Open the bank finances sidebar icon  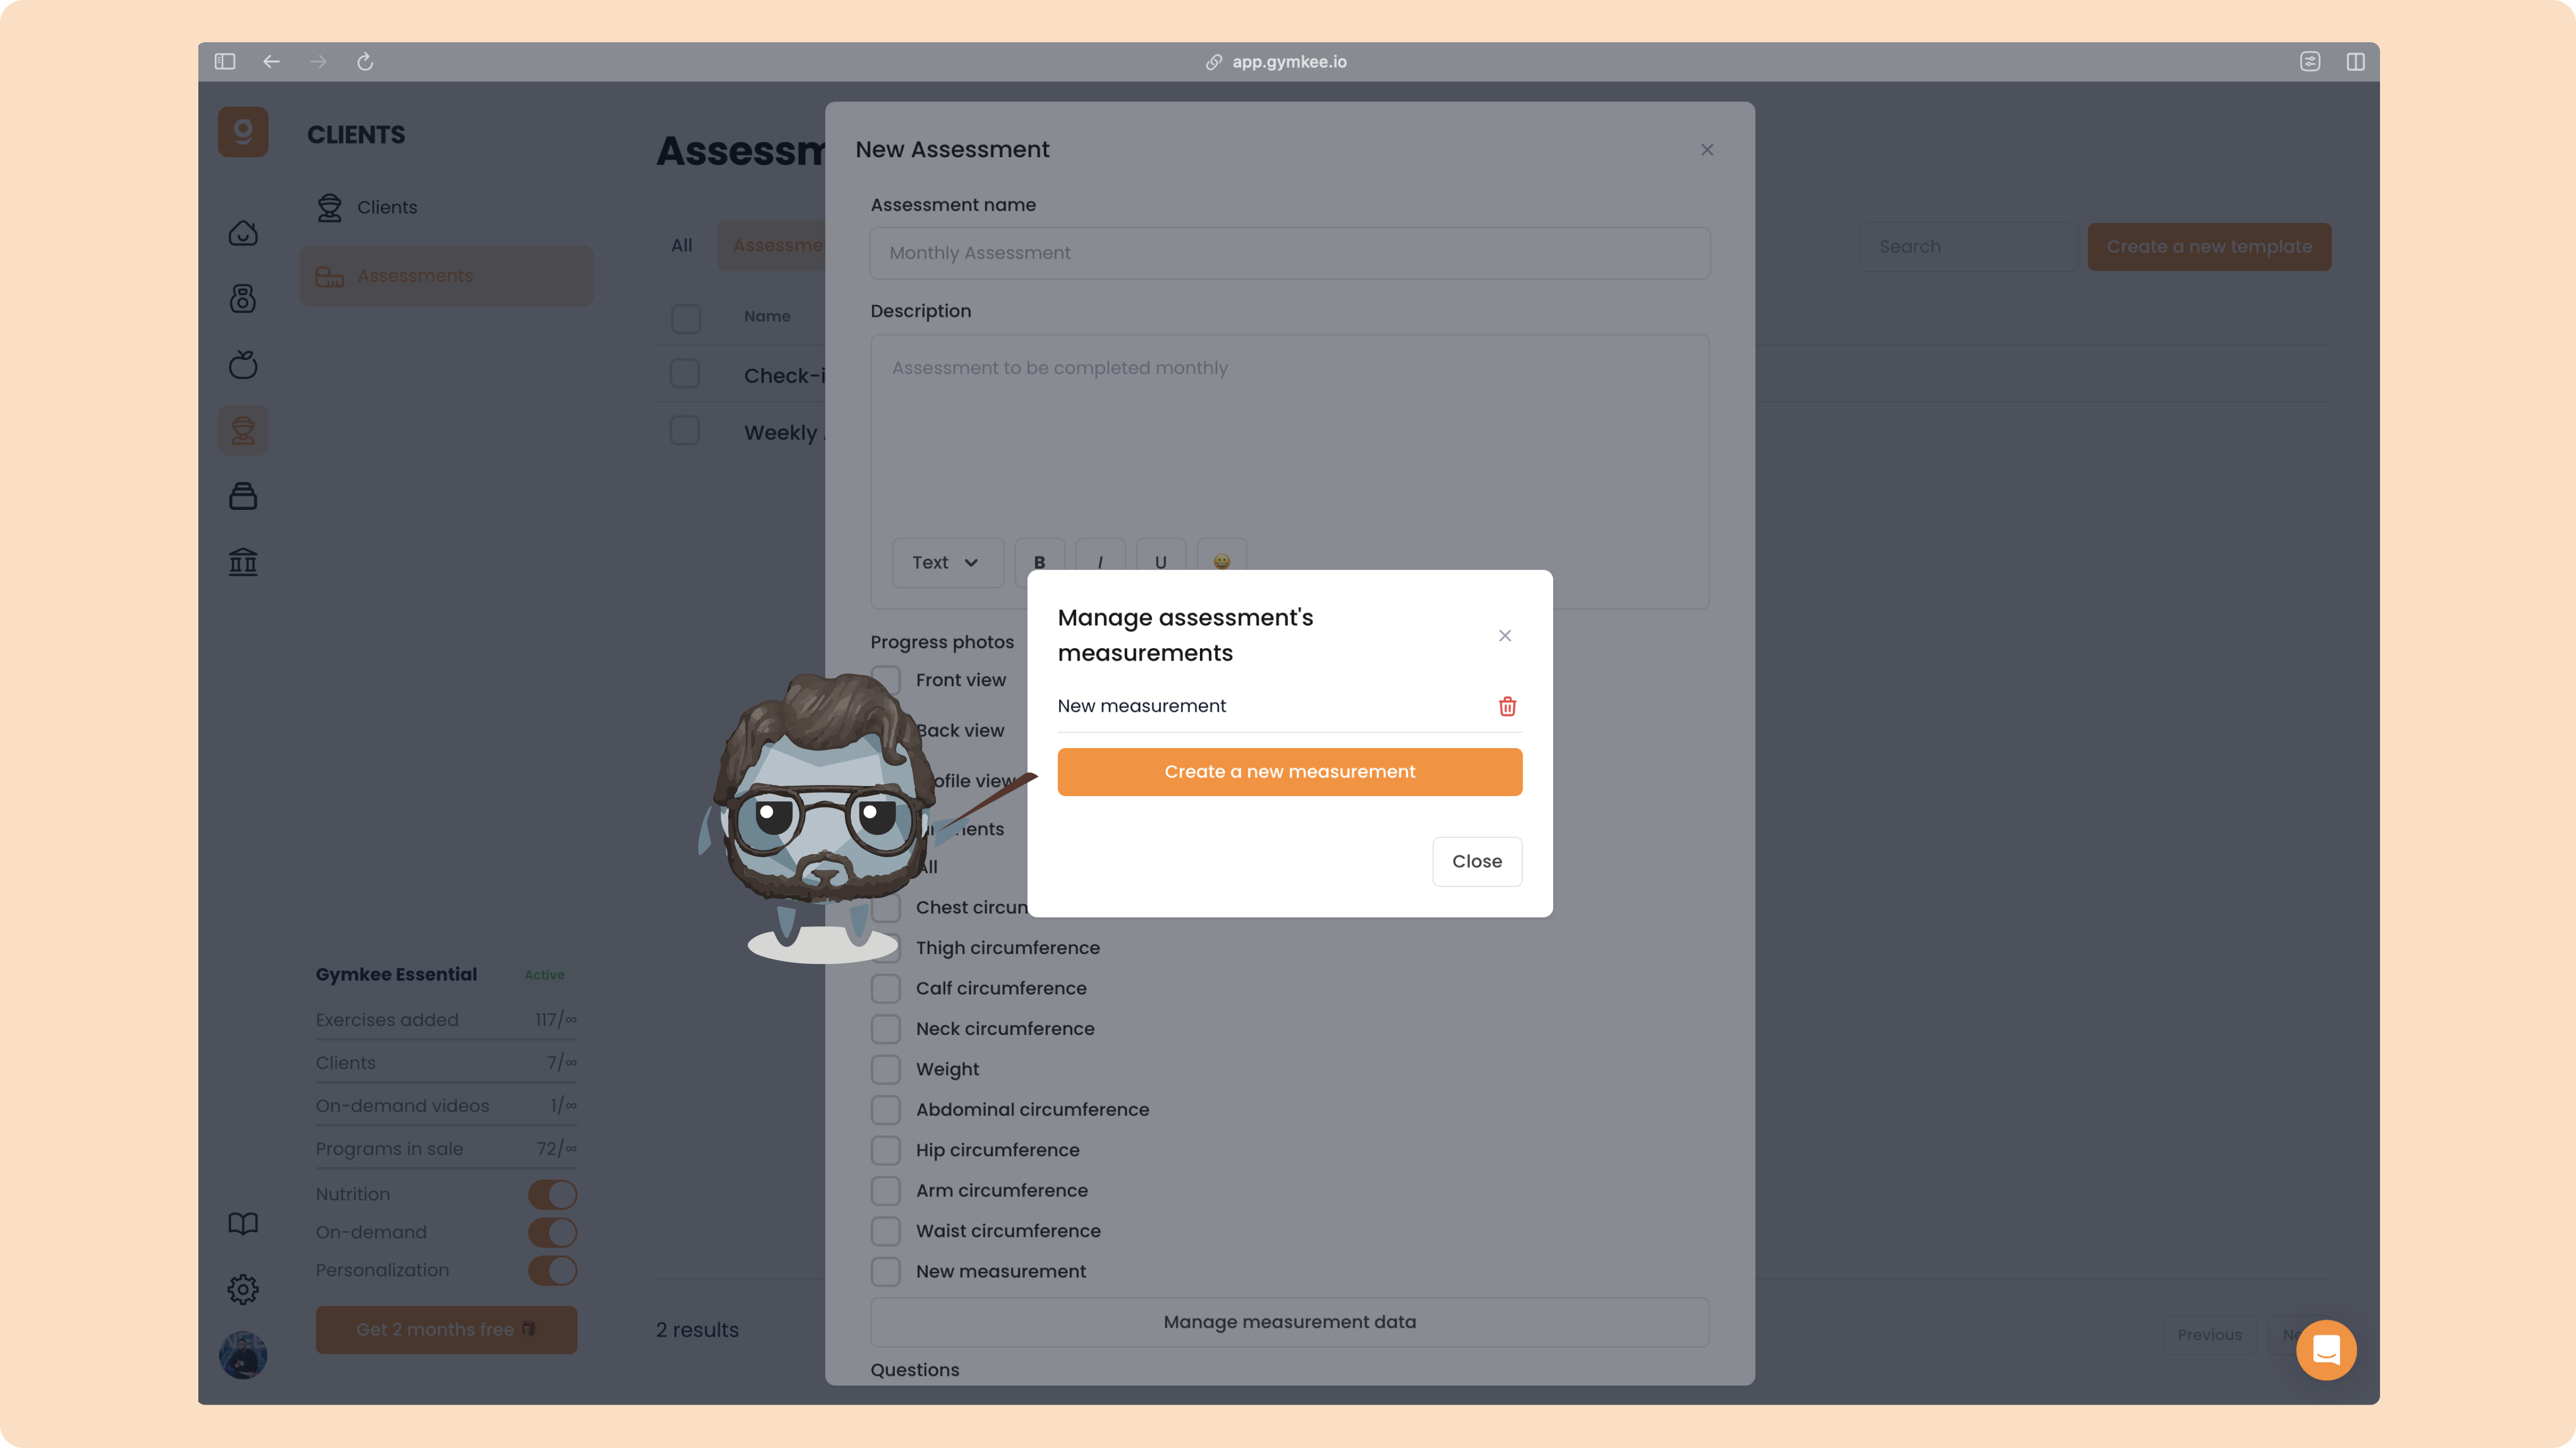click(x=243, y=561)
